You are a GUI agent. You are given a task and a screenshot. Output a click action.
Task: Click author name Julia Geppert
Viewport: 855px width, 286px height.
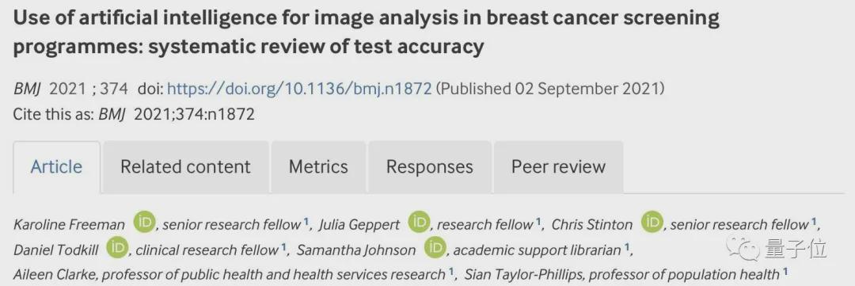pos(359,224)
